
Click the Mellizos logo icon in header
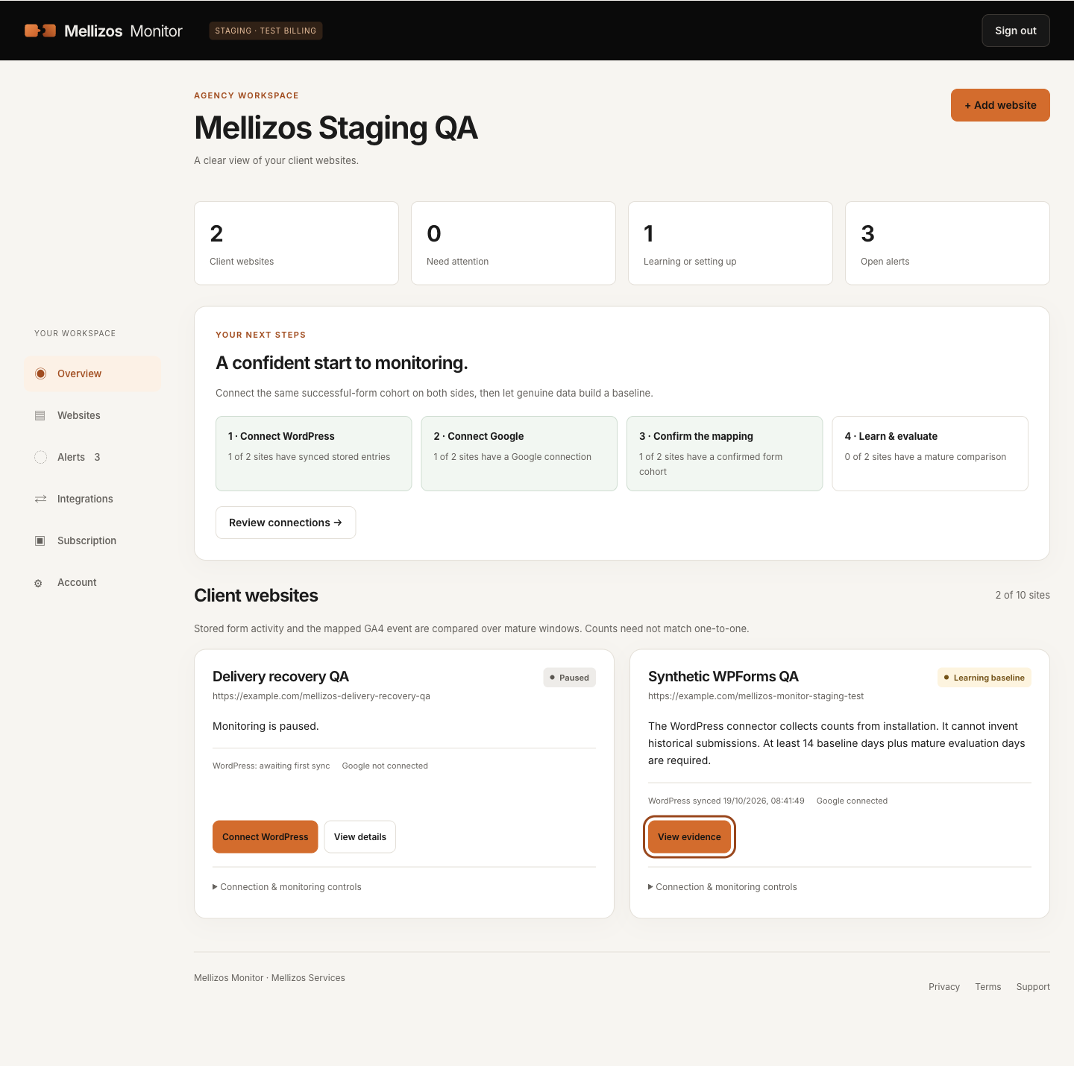[40, 31]
